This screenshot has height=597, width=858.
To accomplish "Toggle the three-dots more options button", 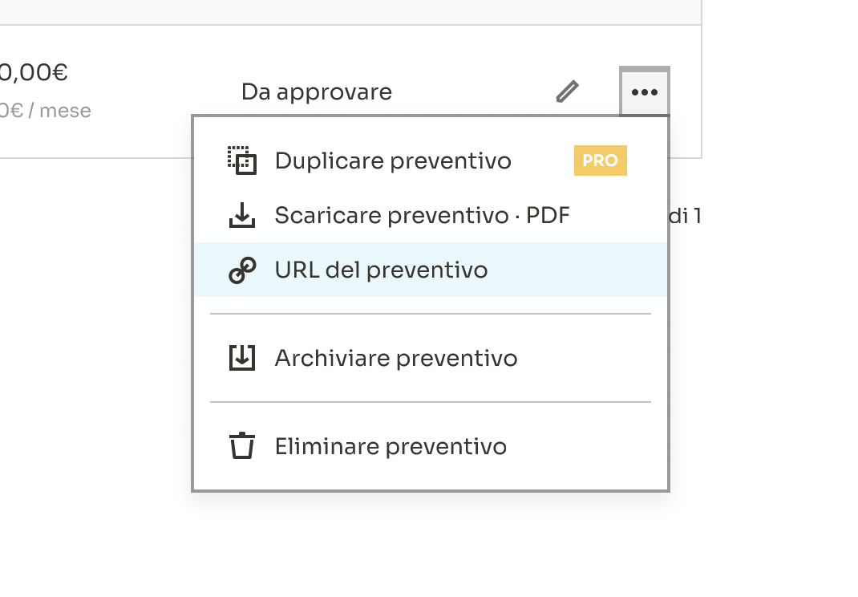I will click(x=645, y=92).
